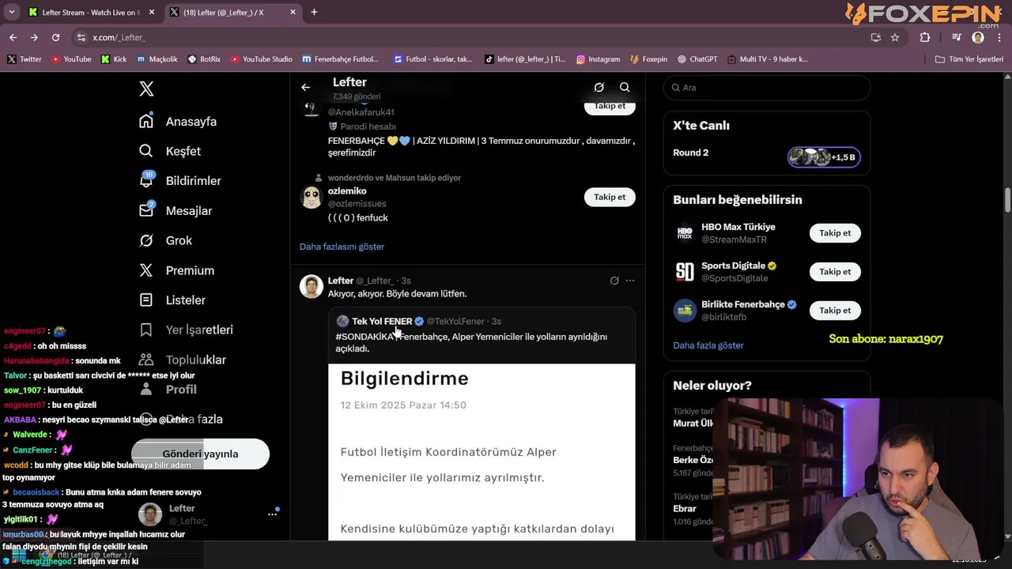This screenshot has height=569, width=1012.
Task: Click the X logo in sidebar
Action: [x=146, y=89]
